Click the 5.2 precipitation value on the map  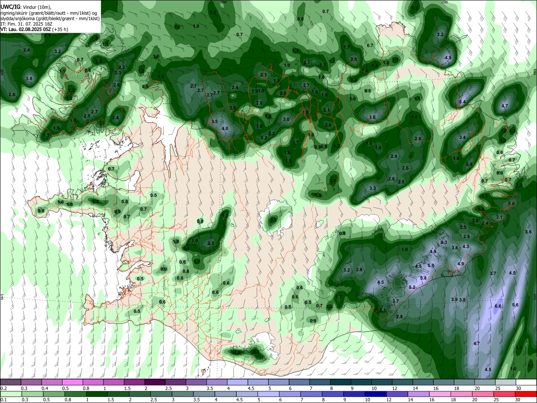(x=412, y=288)
